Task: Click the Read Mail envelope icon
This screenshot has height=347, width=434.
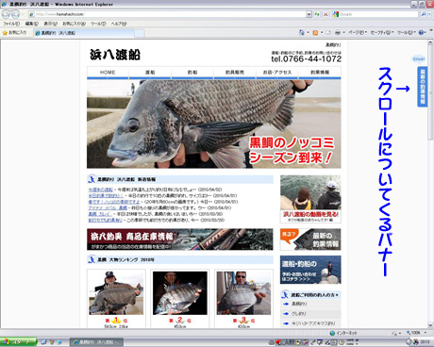Action: [328, 32]
